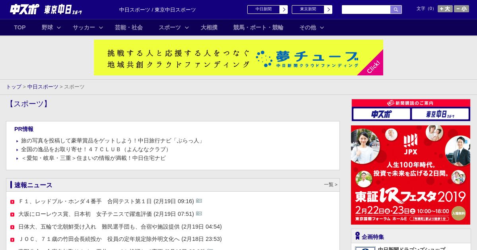This screenshot has height=250, width=477.
Task: Open the 大坂にローレウス賞 article
Action: click(x=106, y=214)
